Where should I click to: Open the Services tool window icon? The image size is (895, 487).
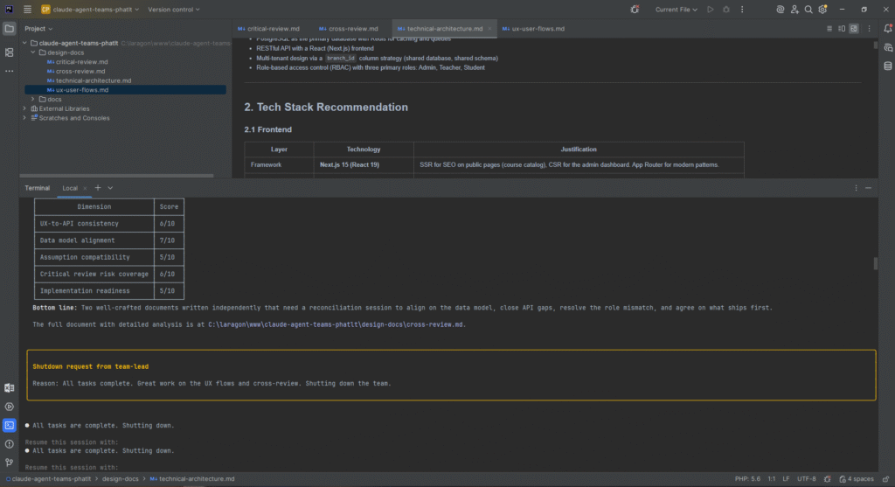pyautogui.click(x=10, y=407)
